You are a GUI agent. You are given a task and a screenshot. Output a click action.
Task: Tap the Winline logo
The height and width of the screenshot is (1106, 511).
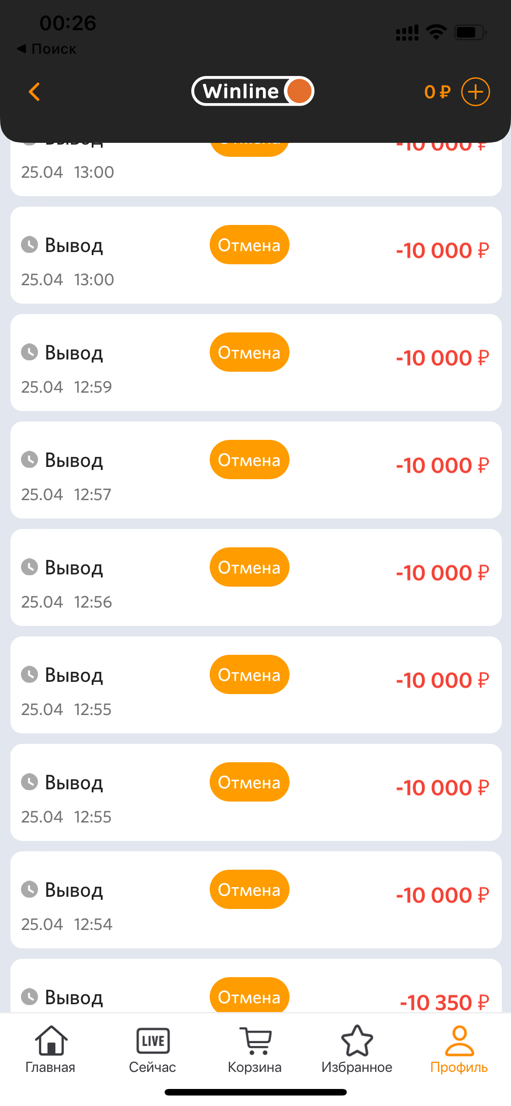(252, 91)
